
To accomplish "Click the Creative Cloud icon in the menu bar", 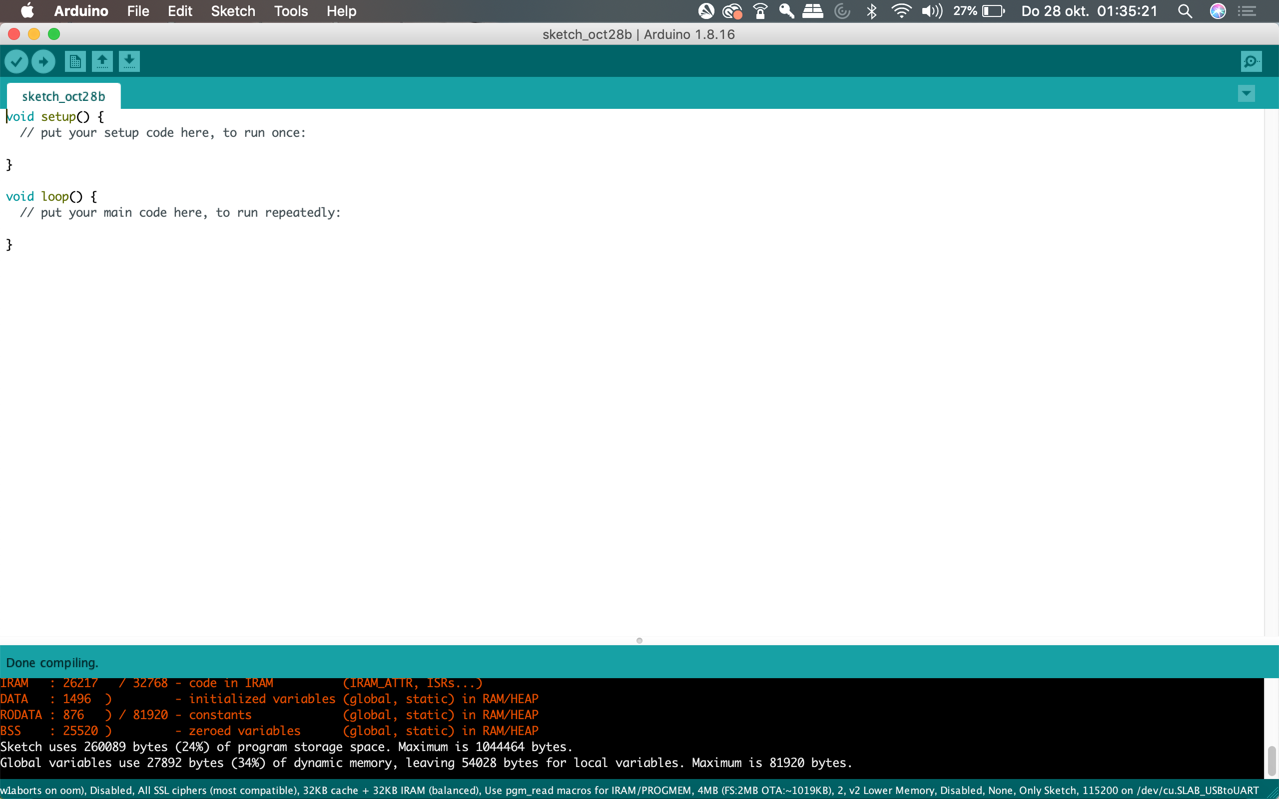I will pos(732,11).
